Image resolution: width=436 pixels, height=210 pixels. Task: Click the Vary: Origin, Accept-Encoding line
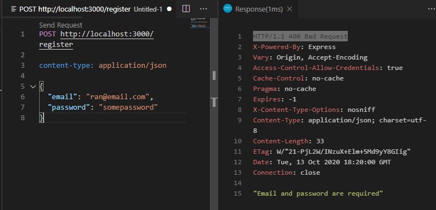click(310, 57)
